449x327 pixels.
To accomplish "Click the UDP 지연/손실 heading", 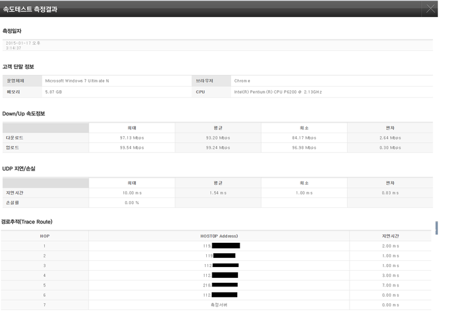I will pos(19,168).
